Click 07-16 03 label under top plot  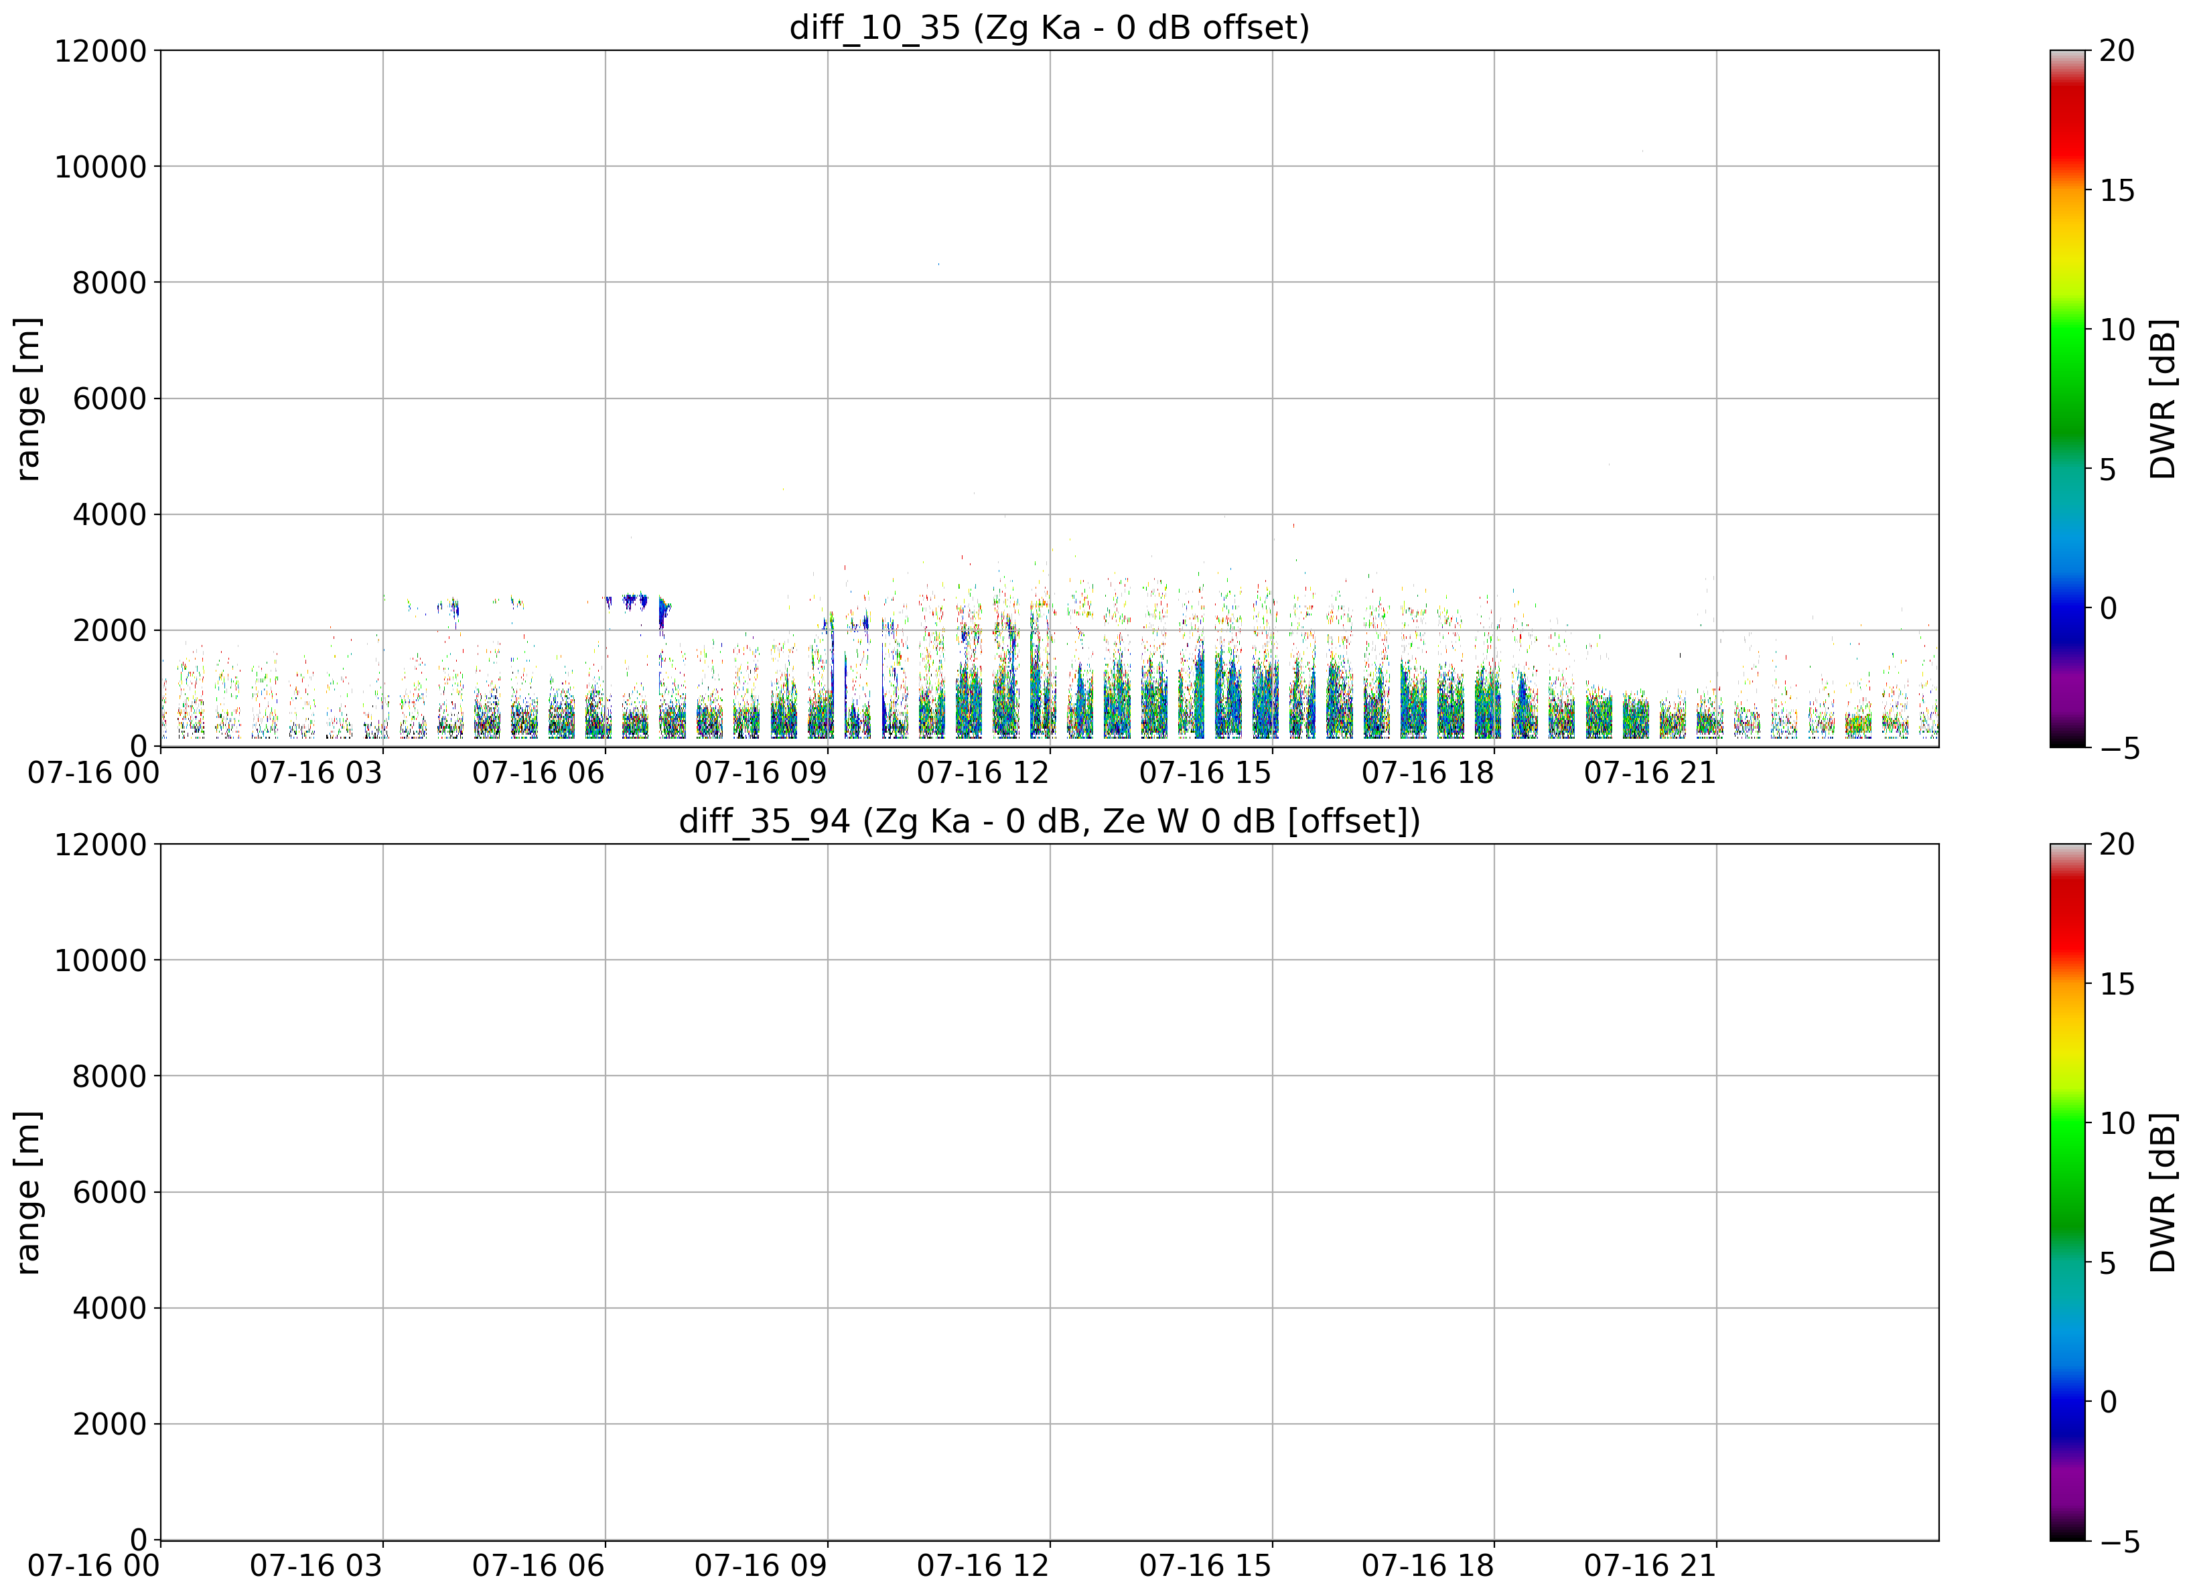pyautogui.click(x=316, y=772)
